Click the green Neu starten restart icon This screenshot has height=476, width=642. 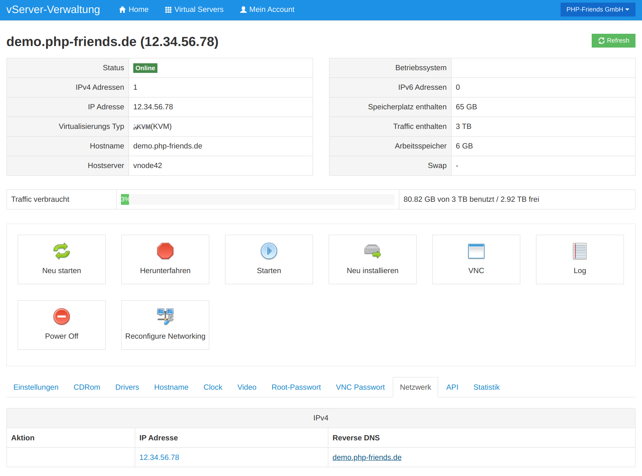[x=61, y=251]
